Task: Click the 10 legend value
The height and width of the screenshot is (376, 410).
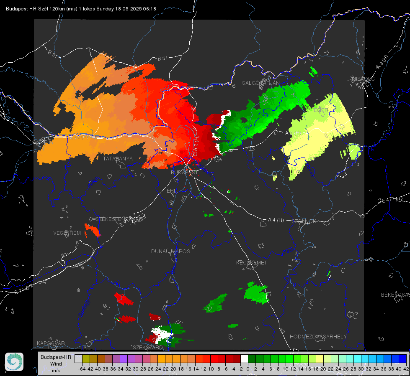Action: tap(286, 369)
